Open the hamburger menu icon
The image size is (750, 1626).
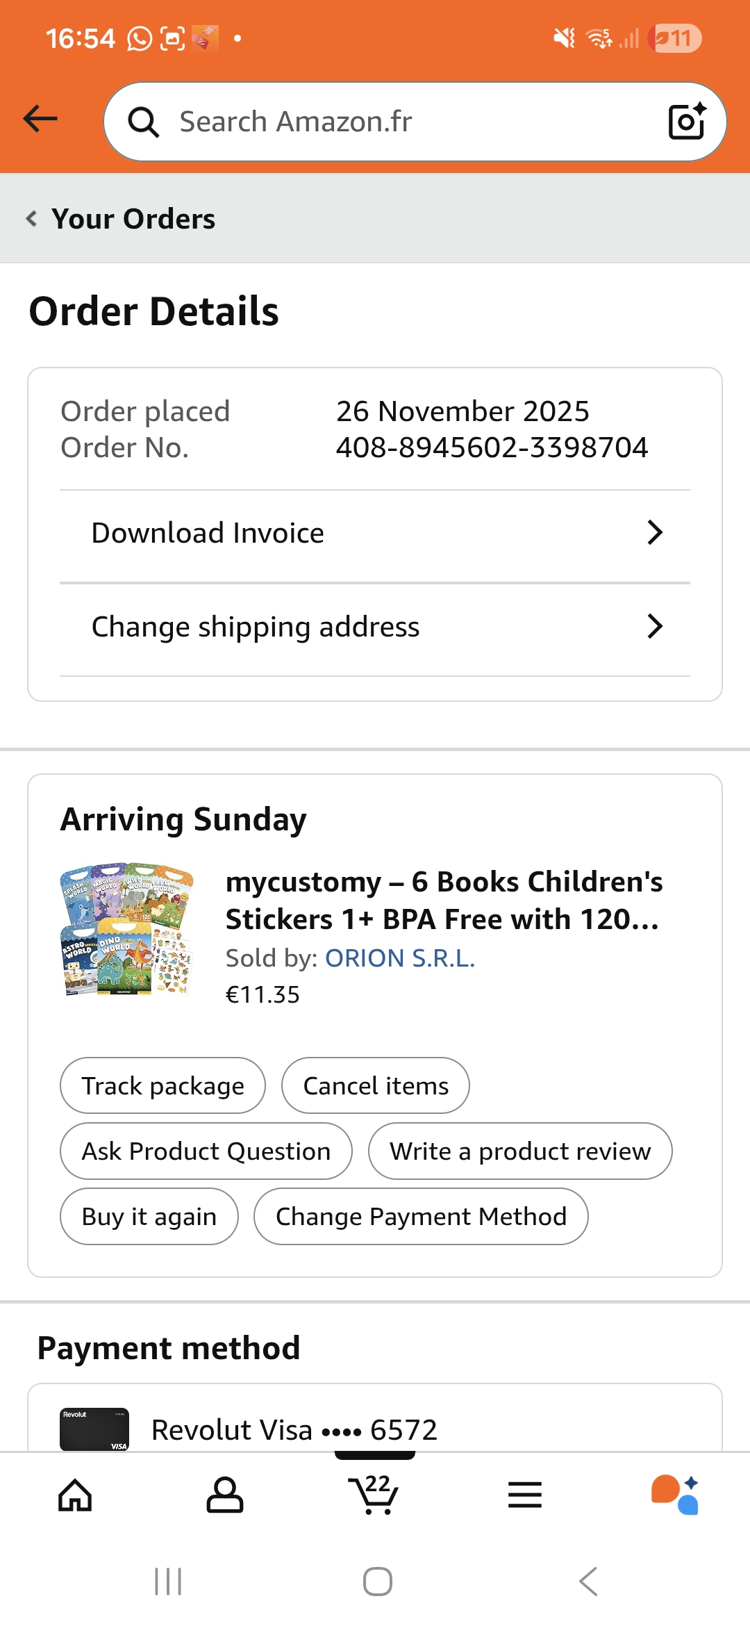[x=525, y=1495]
